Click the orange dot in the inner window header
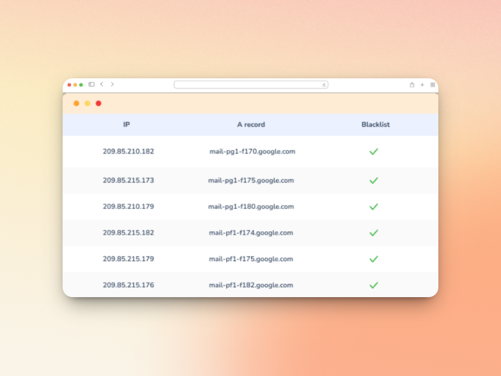 point(76,103)
